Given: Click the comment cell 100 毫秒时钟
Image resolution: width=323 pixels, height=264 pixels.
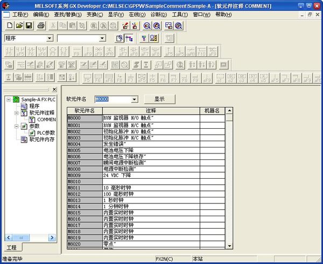Looking at the screenshot, I should (151, 194).
